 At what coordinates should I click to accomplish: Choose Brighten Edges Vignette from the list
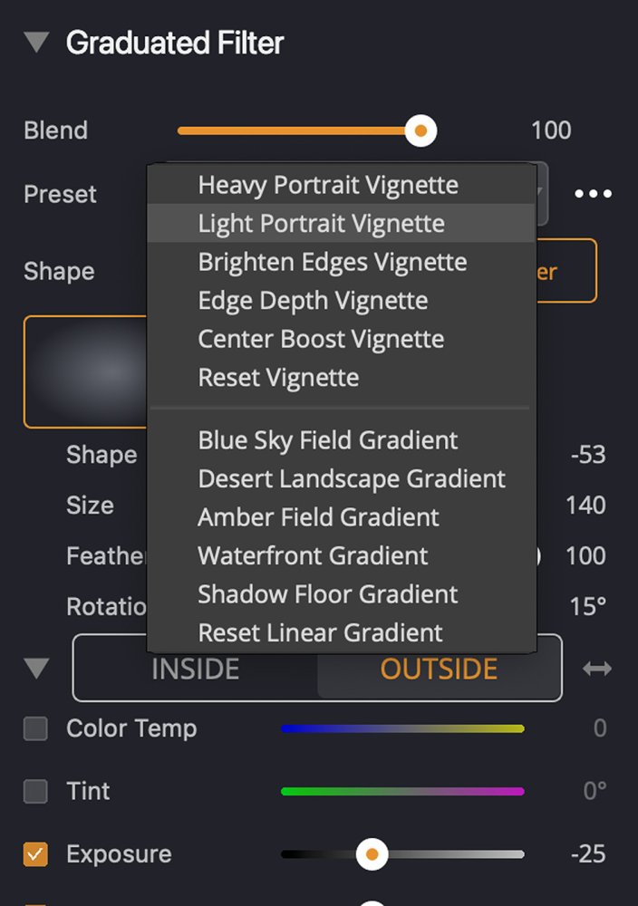[x=332, y=262]
